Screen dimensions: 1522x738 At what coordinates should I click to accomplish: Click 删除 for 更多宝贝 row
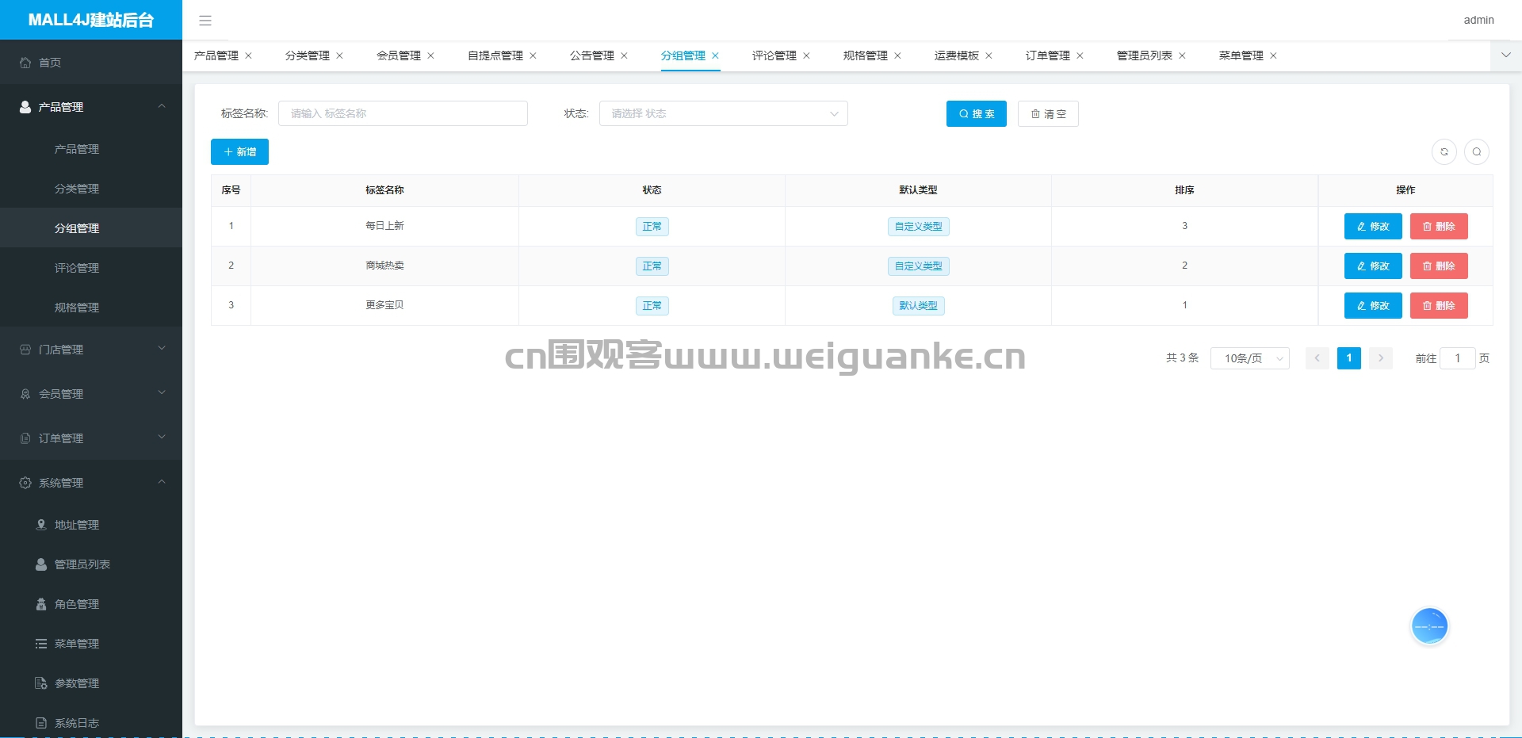tap(1439, 306)
